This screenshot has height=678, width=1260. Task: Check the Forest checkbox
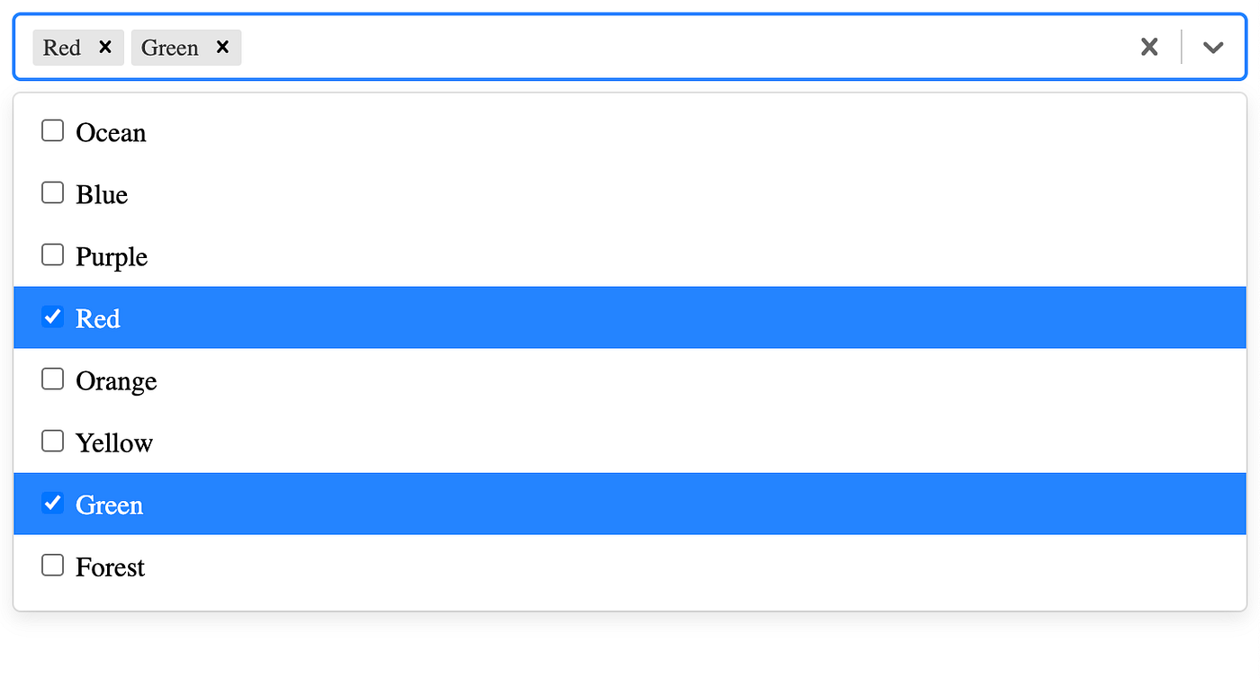[x=52, y=565]
